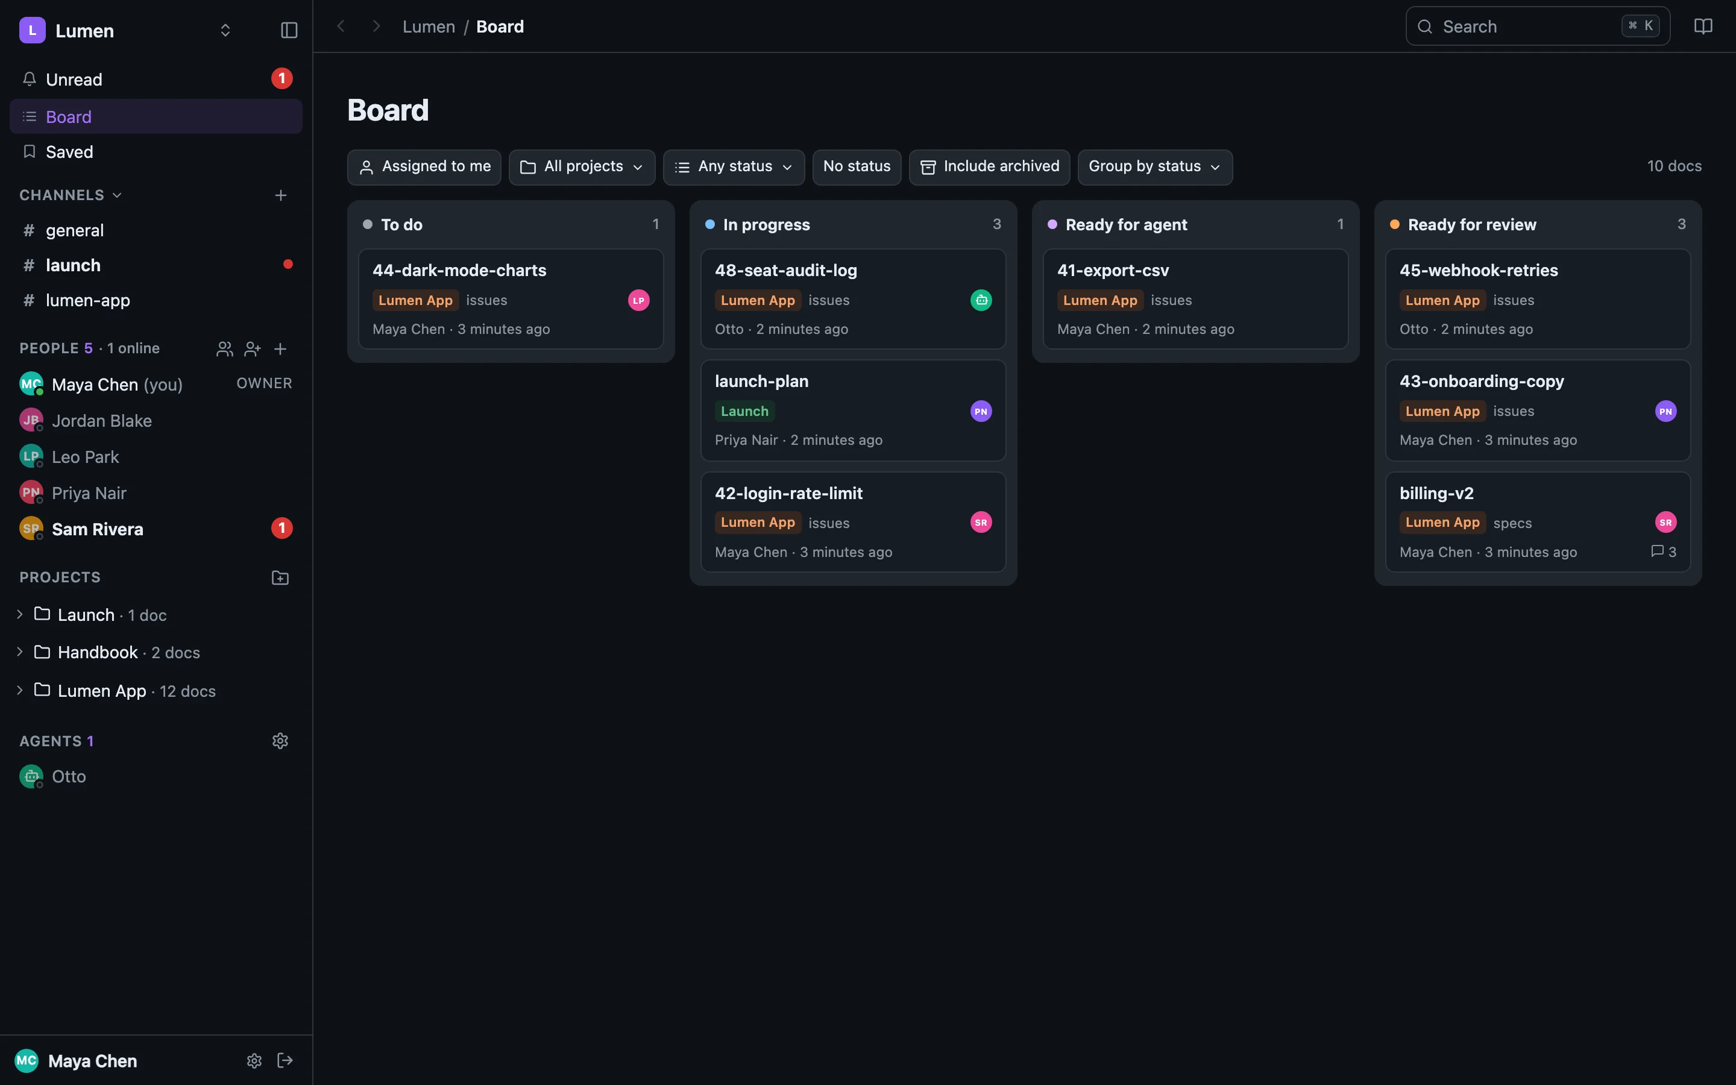
Task: Click the sign out icon
Action: tap(285, 1061)
